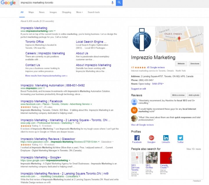Open Search tools menu

[x=94, y=12]
